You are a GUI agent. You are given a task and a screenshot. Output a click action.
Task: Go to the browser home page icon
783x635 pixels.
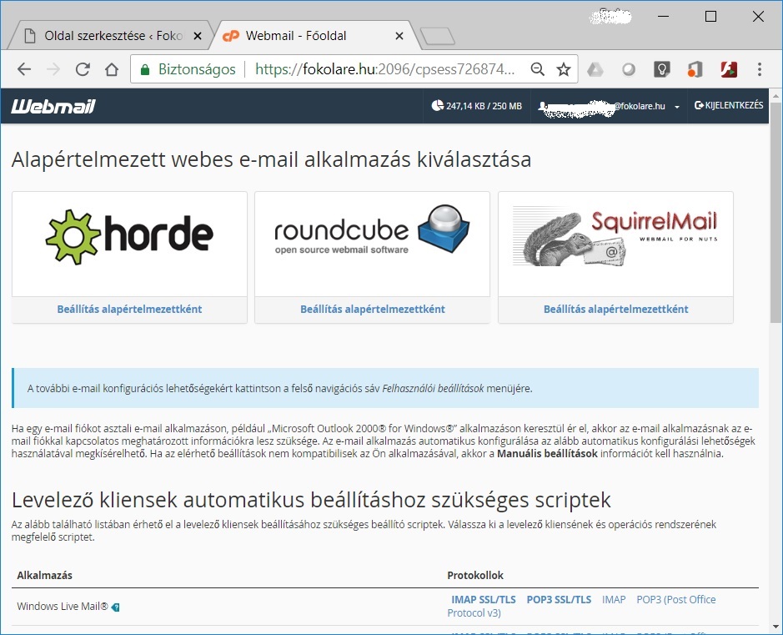[112, 69]
